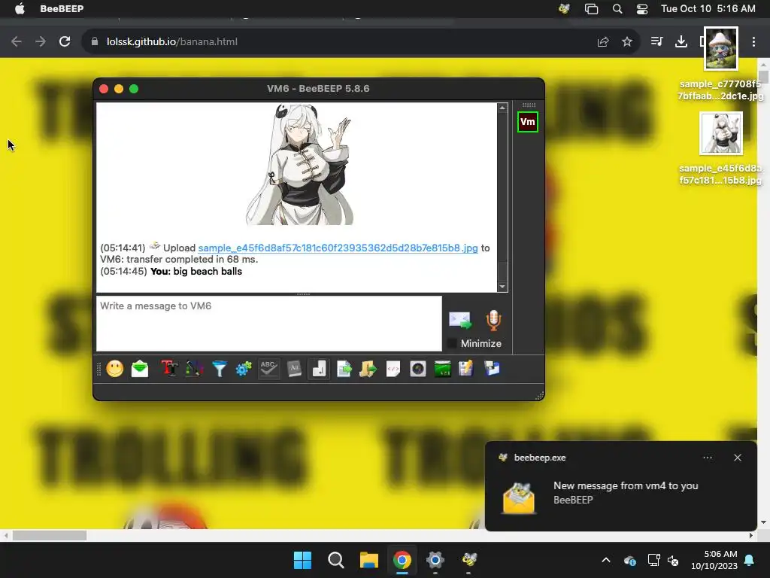Open the notification options three dots

click(x=708, y=458)
